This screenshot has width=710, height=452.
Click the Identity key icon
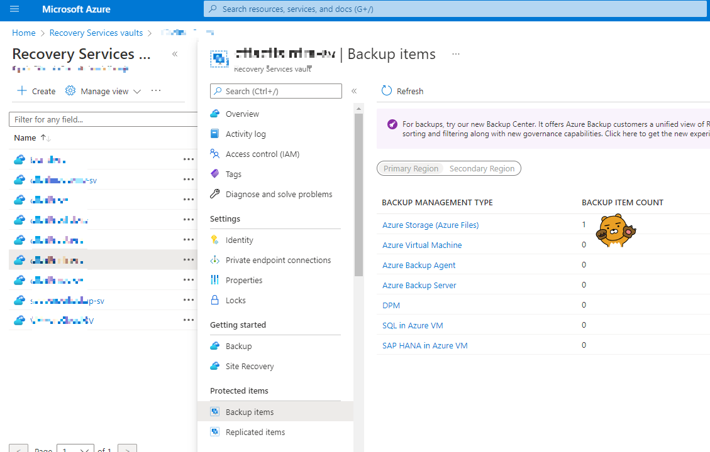click(x=214, y=240)
